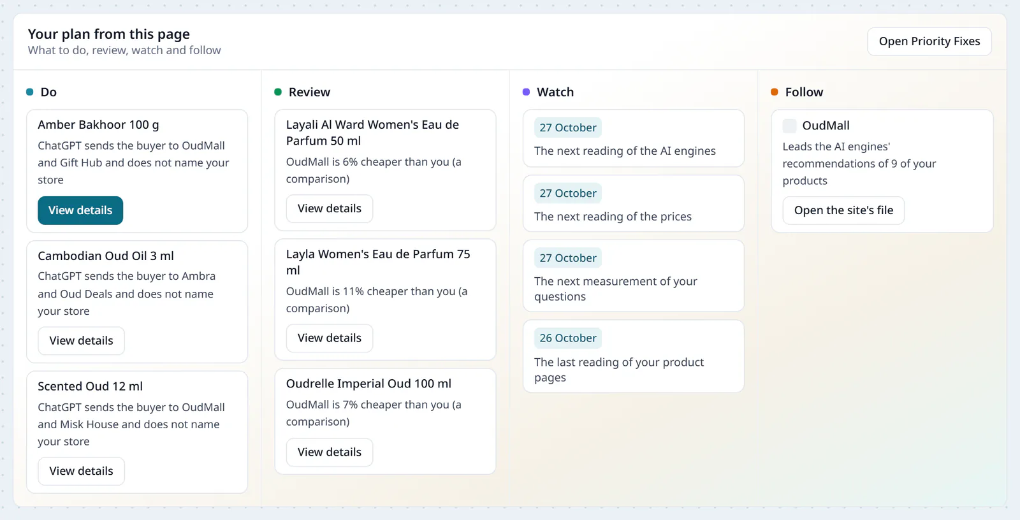Click 'Scented Oud 12 ml' card title

(x=90, y=387)
